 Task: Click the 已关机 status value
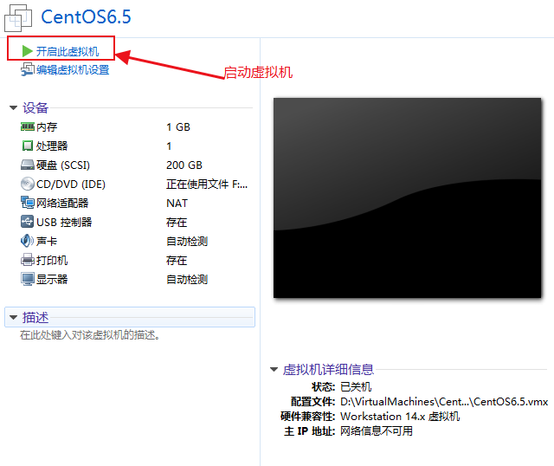[356, 387]
